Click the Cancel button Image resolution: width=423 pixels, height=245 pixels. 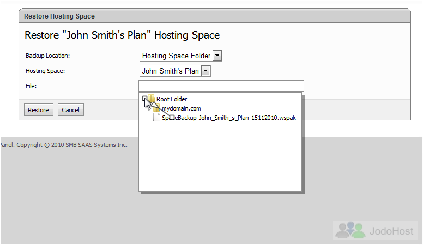[71, 110]
